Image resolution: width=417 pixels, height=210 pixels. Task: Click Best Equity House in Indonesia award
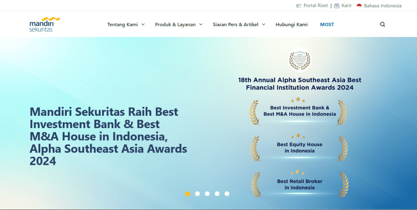click(299, 148)
